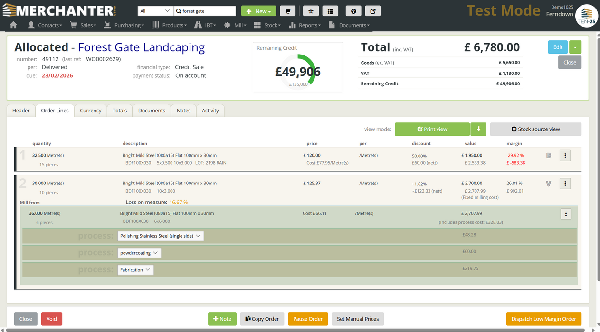This screenshot has height=332, width=600.
Task: Open the Forest Gate Landcaping customer link
Action: (141, 47)
